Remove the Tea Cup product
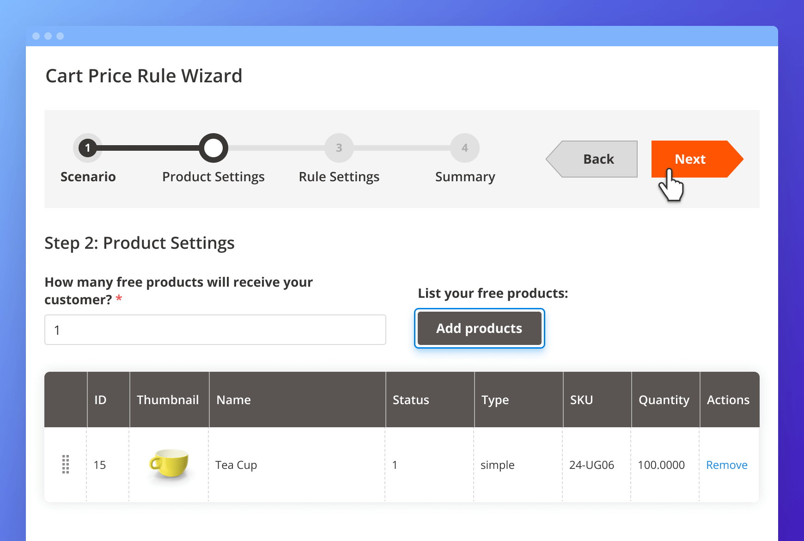This screenshot has height=541, width=804. point(726,465)
